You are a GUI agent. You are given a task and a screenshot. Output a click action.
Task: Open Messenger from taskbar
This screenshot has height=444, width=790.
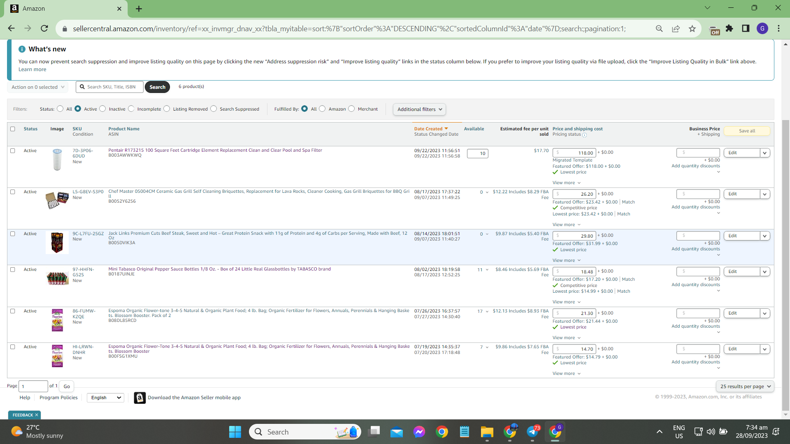click(x=419, y=432)
